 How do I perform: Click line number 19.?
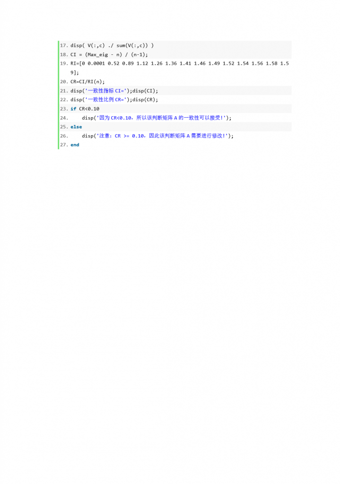pyautogui.click(x=64, y=64)
